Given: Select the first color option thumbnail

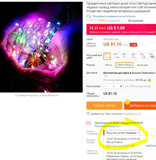Looking at the screenshot, I should tap(107, 56).
